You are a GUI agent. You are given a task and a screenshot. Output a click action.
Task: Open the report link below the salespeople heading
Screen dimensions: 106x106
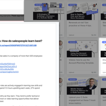pos(18,45)
